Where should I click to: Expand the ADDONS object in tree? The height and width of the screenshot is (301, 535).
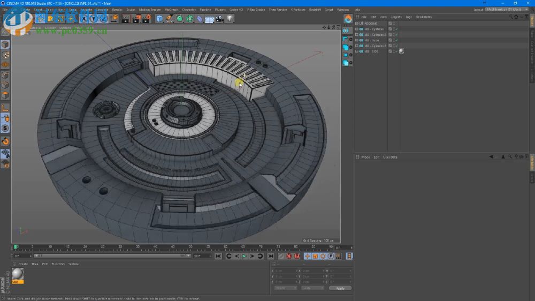tap(357, 24)
